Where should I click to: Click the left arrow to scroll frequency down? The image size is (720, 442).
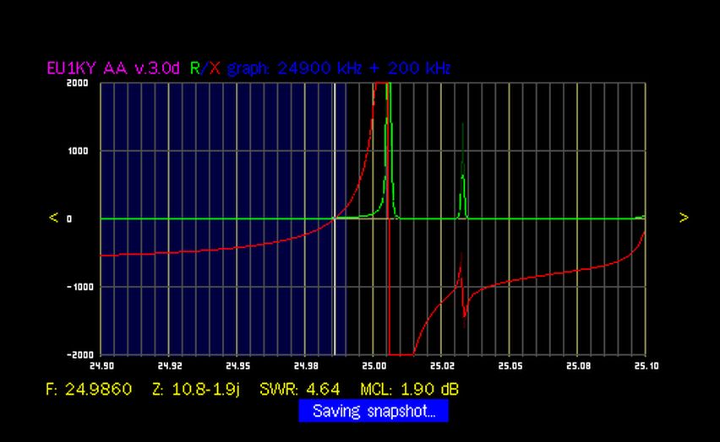click(x=53, y=218)
